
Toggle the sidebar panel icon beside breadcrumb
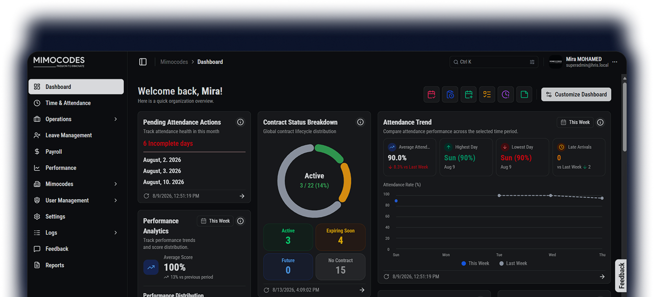143,62
